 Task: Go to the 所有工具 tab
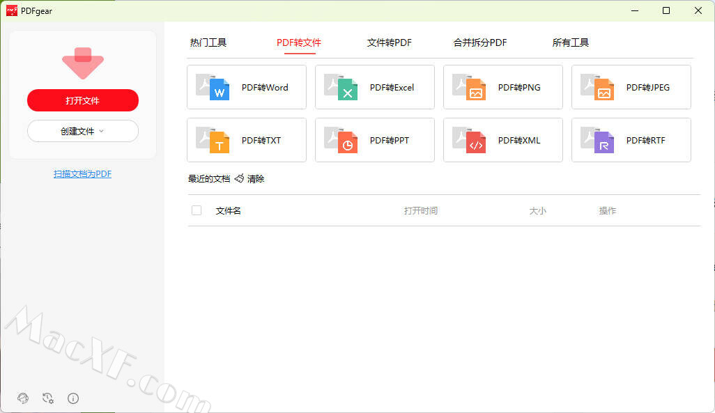click(571, 42)
